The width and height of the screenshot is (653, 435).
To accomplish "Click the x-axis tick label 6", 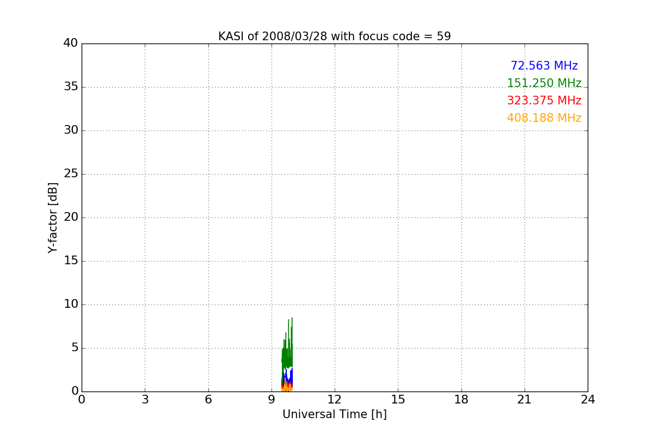I will click(208, 400).
